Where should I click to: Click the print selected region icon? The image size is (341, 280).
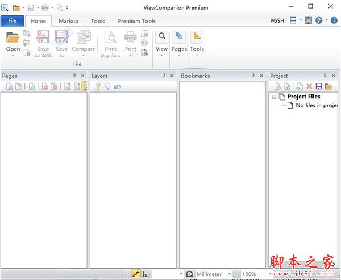144,34
